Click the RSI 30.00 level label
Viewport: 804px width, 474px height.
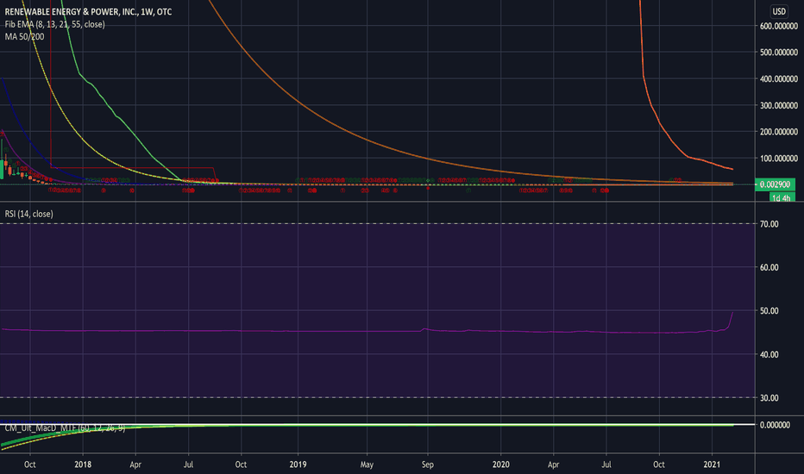click(x=769, y=398)
